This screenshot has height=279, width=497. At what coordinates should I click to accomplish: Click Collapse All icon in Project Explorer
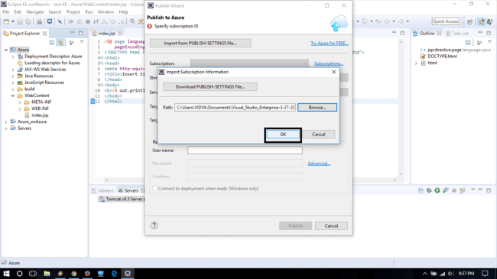[52, 43]
